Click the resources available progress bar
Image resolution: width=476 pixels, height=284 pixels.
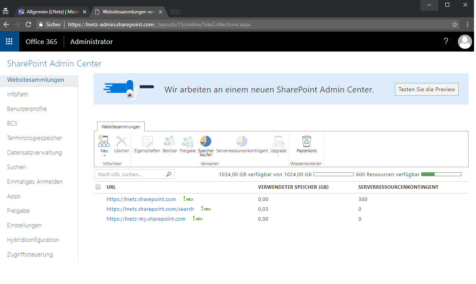[441, 174]
